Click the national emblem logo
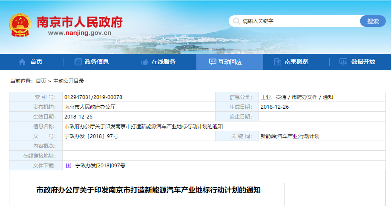 (20, 25)
